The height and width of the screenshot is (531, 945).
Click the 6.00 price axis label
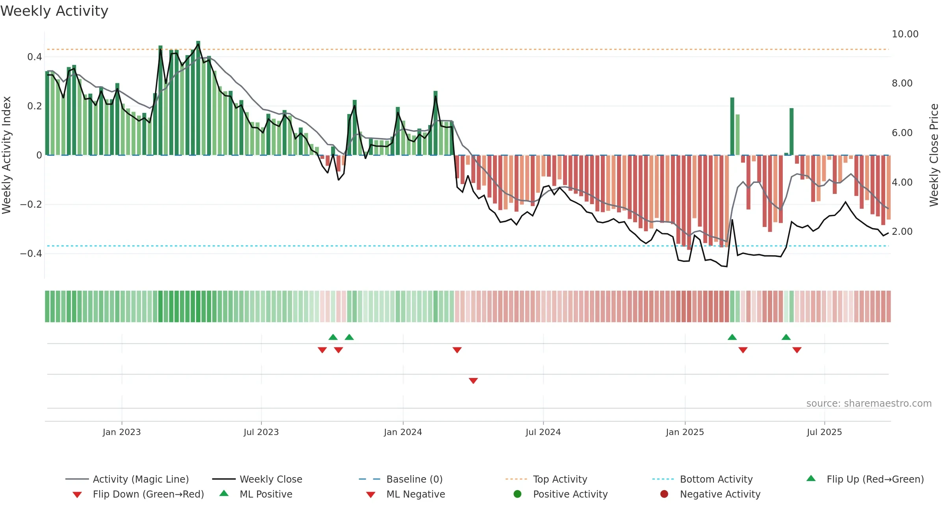tap(902, 133)
